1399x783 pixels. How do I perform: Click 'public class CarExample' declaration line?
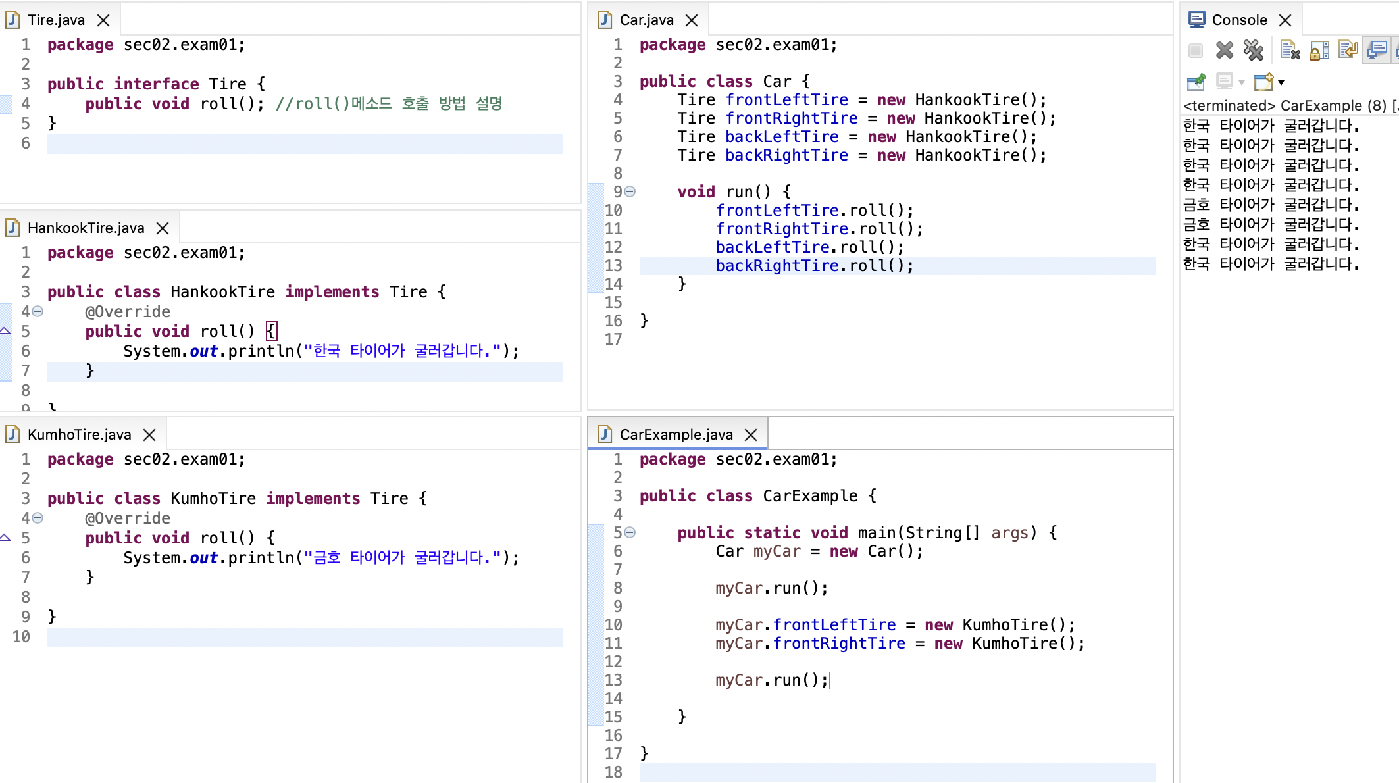point(758,495)
